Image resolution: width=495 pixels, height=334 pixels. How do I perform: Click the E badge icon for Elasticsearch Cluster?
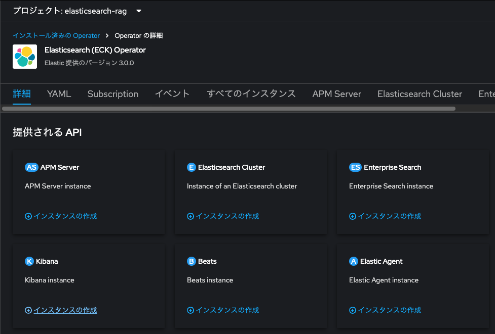pyautogui.click(x=192, y=167)
